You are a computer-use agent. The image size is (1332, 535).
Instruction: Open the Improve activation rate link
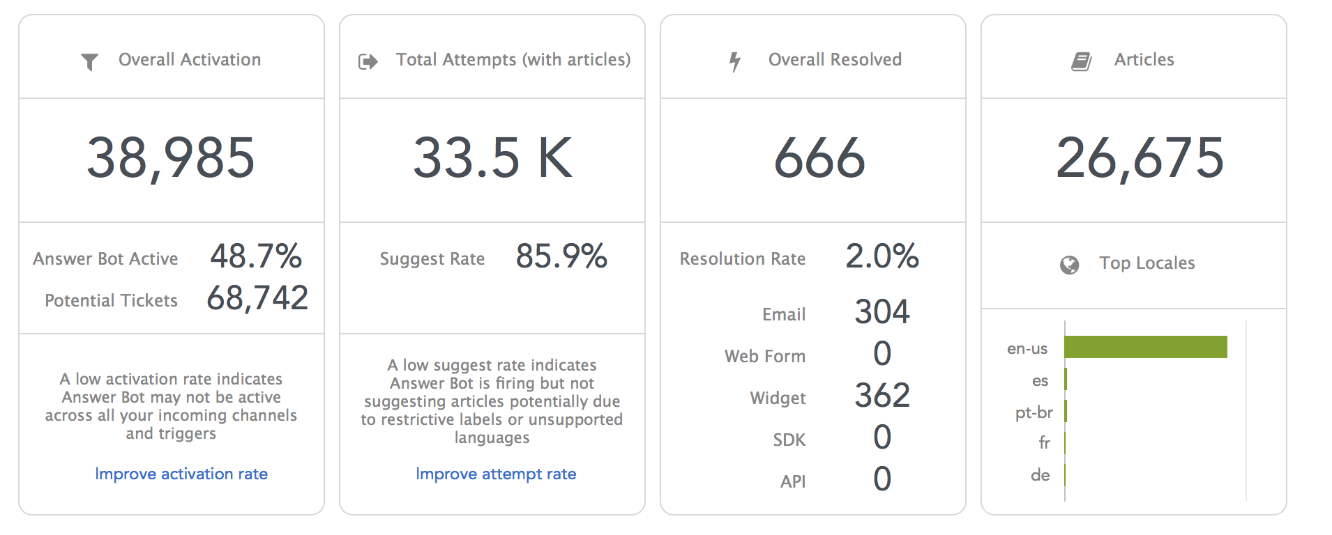tap(181, 474)
